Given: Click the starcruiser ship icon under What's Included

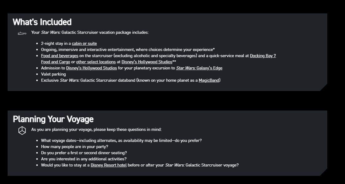Looking at the screenshot, I should click(x=22, y=33).
